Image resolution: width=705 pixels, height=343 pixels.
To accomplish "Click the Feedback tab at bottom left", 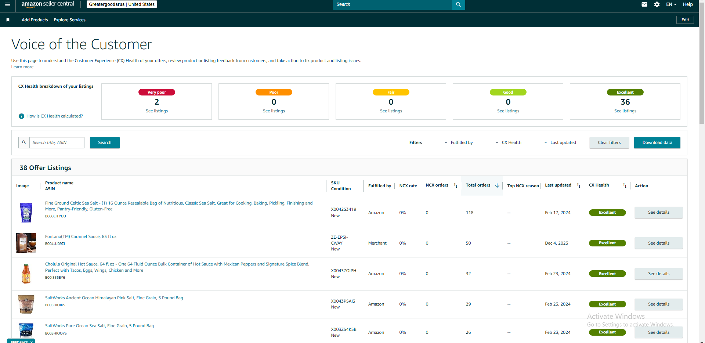I will click(21, 341).
